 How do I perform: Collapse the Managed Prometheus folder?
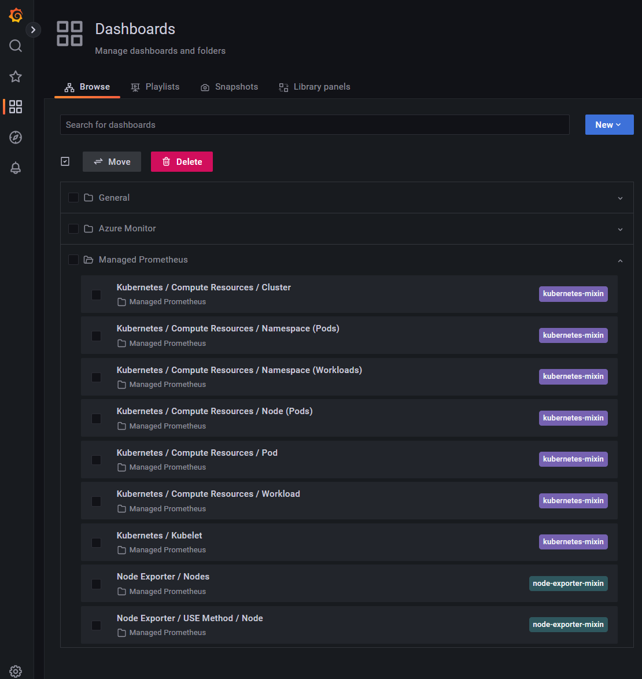pos(620,260)
